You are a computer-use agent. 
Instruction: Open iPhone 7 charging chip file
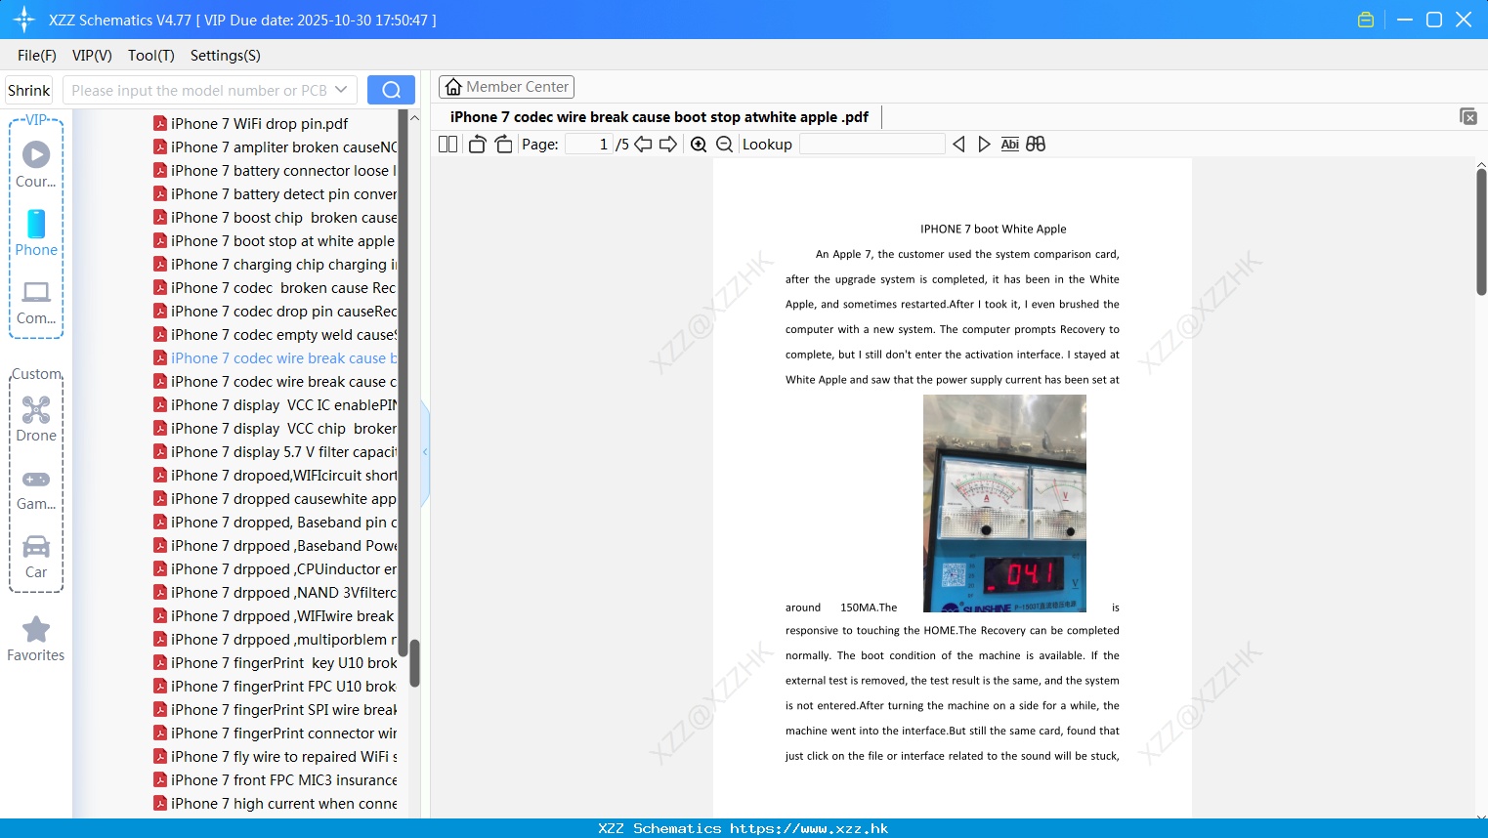click(x=274, y=264)
